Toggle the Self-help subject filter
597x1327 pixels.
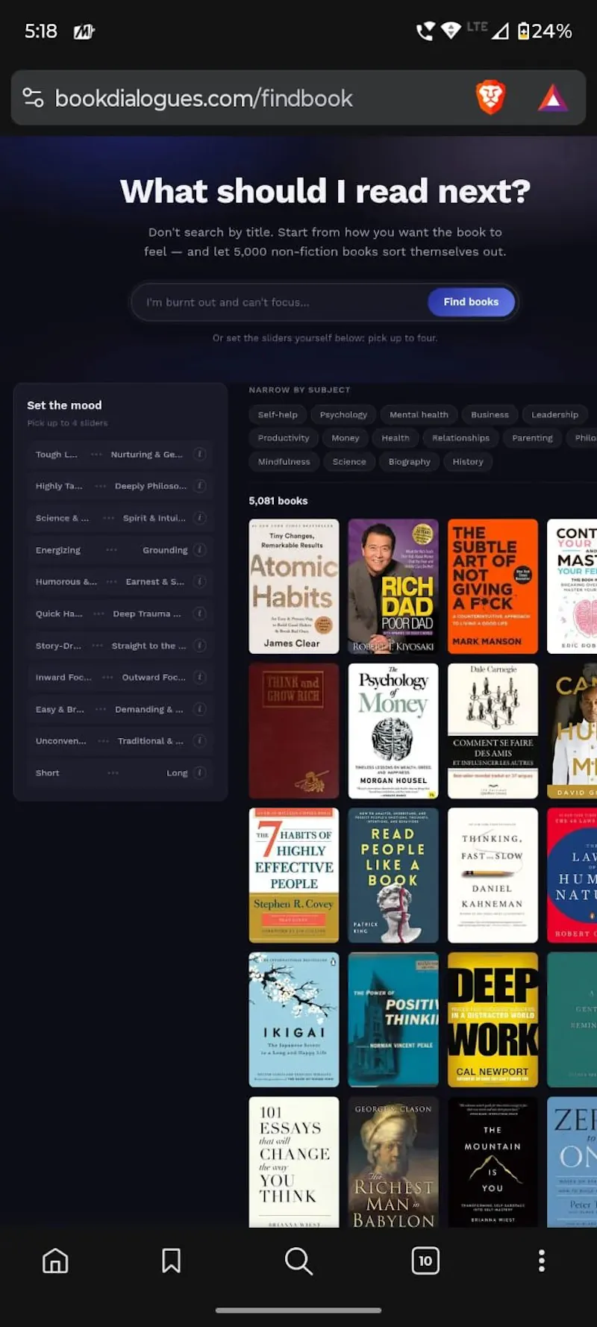point(278,414)
